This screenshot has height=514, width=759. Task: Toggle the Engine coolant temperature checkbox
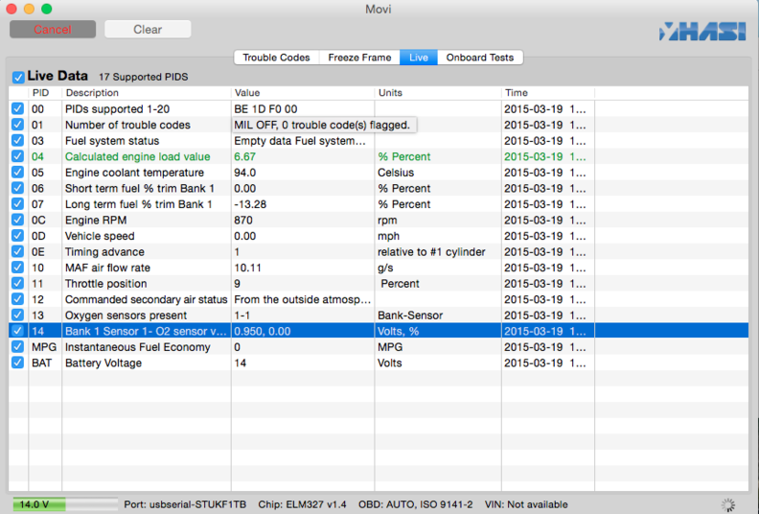[x=18, y=173]
